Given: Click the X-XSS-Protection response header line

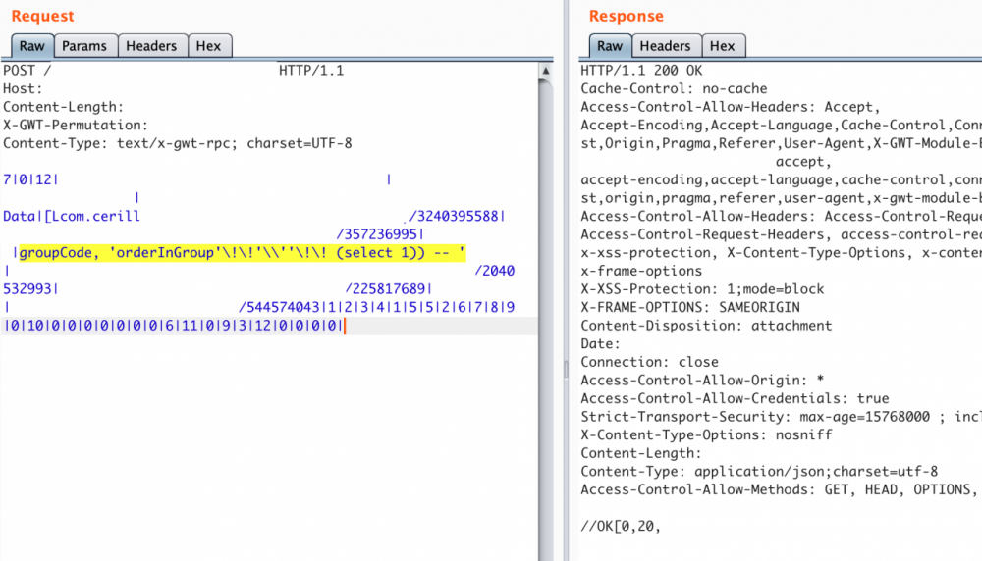Looking at the screenshot, I should [702, 289].
